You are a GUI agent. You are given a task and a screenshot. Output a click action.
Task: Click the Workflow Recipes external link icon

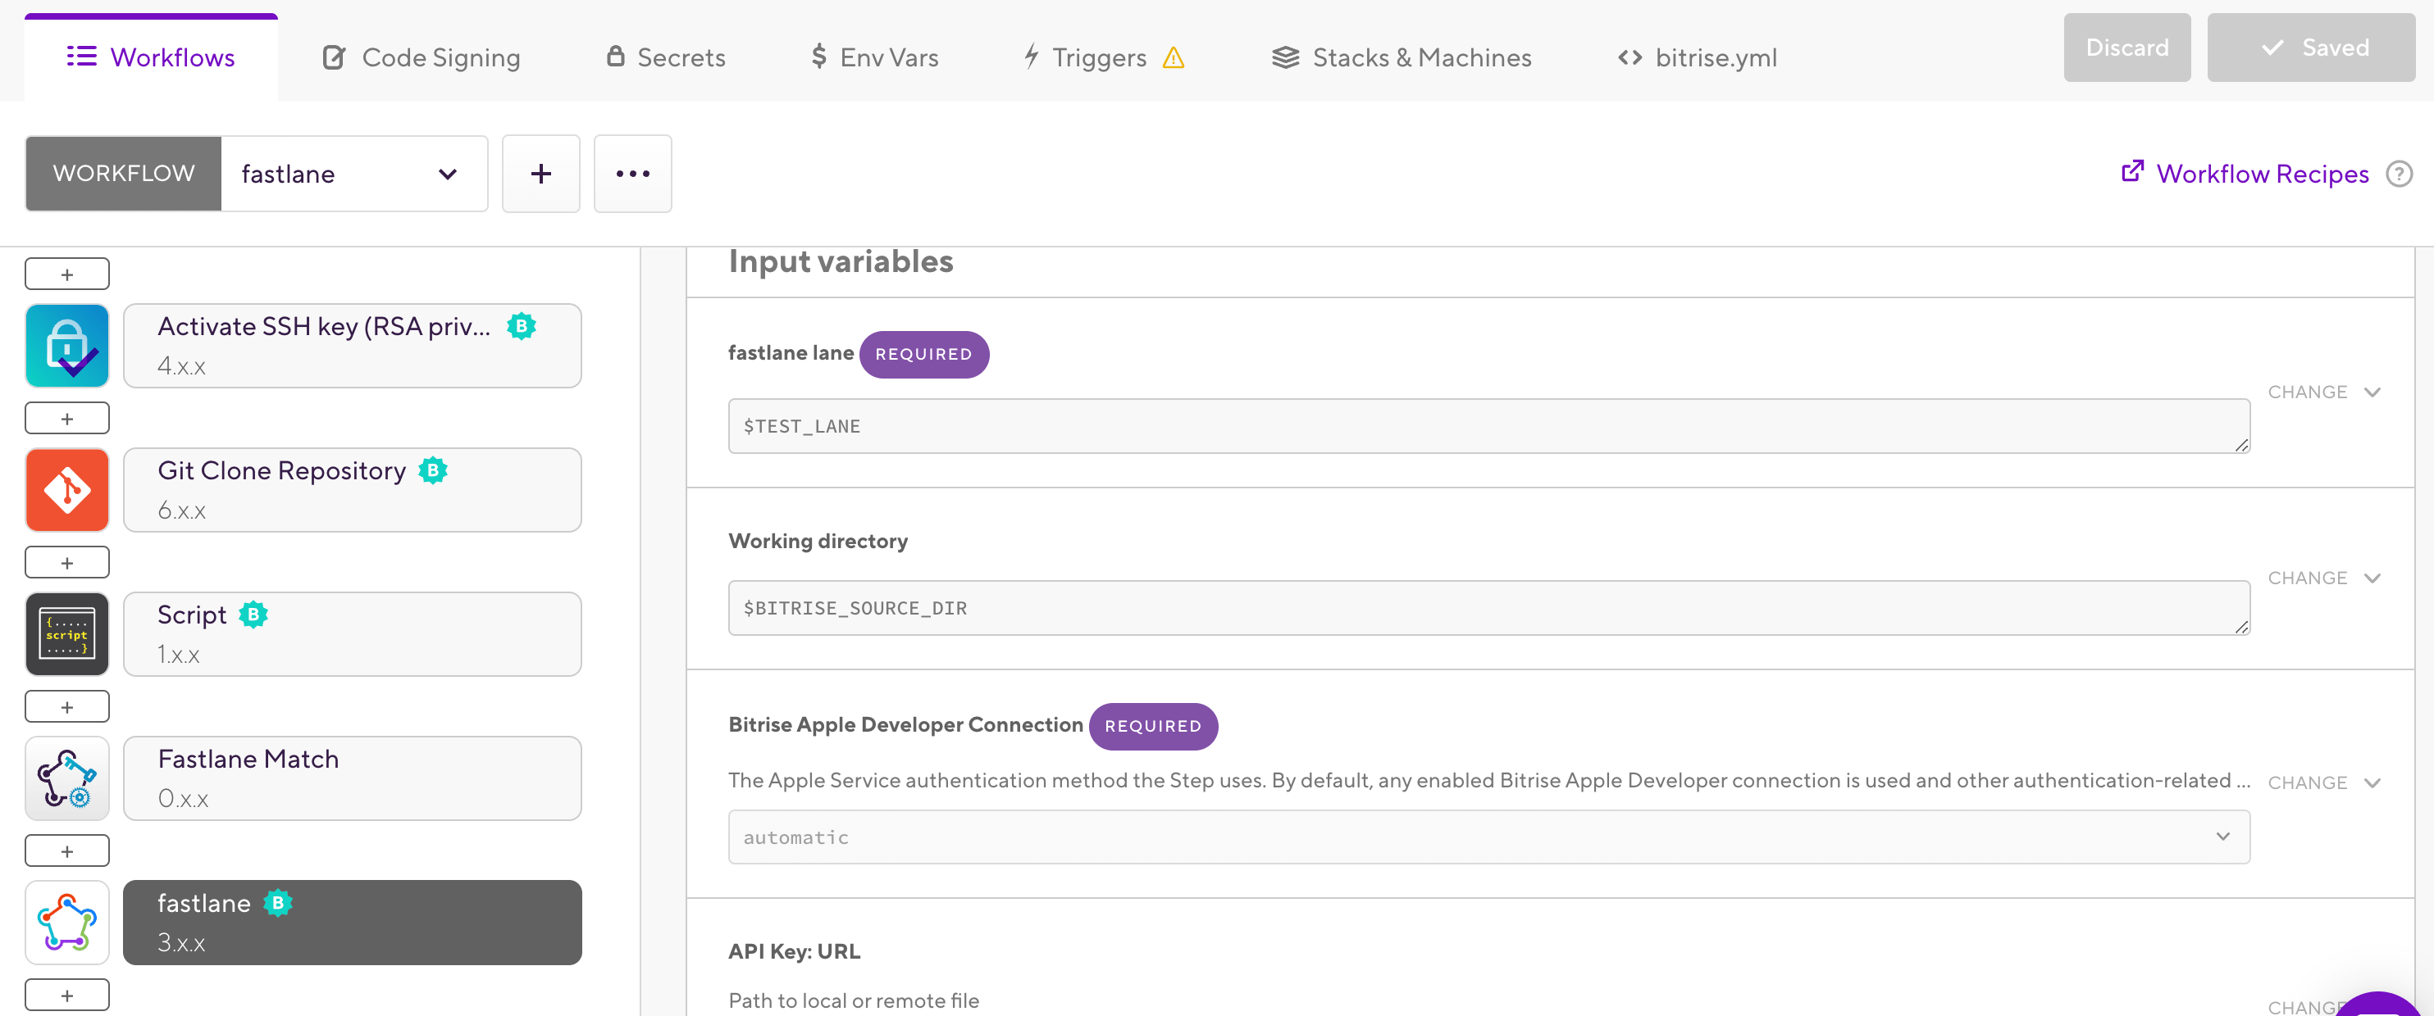pos(2132,171)
